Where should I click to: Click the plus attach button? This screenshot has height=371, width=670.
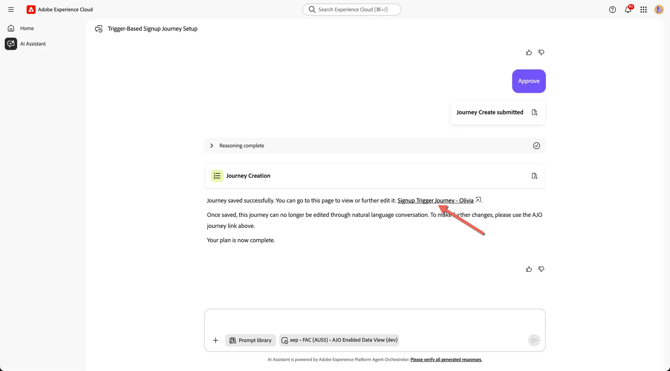click(x=216, y=340)
